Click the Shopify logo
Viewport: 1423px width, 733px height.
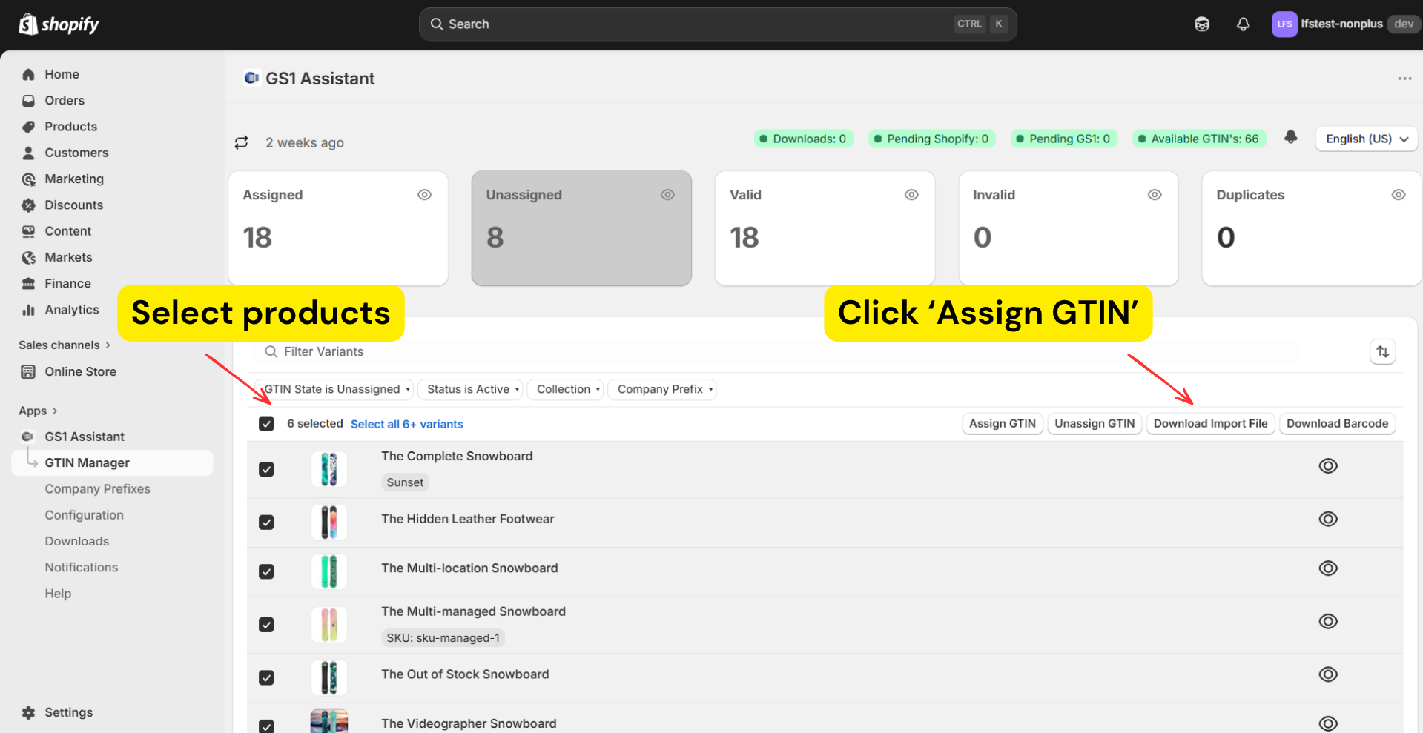[59, 24]
